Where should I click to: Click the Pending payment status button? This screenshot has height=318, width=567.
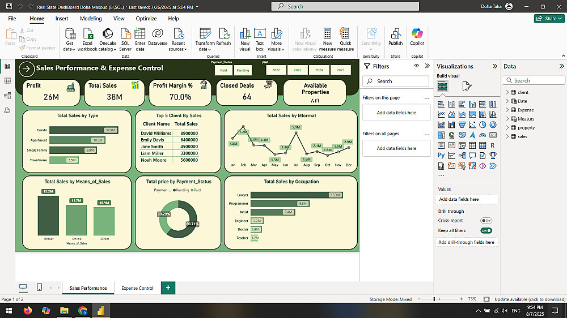click(x=243, y=71)
